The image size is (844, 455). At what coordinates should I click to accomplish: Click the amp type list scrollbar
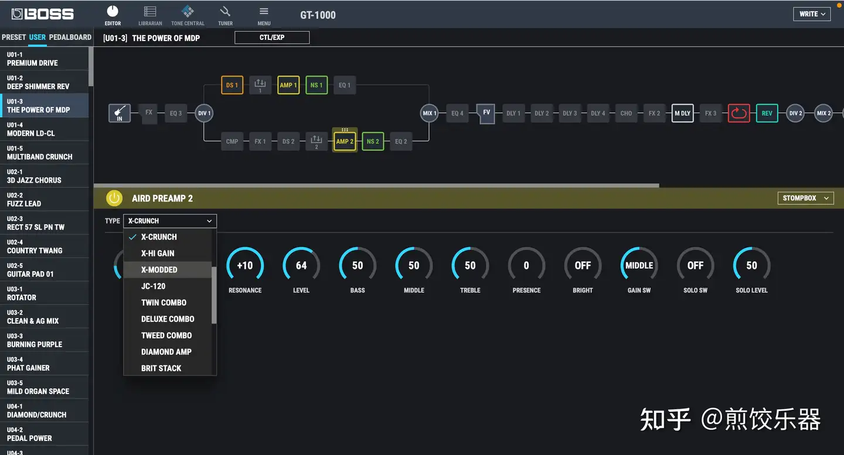coord(214,295)
